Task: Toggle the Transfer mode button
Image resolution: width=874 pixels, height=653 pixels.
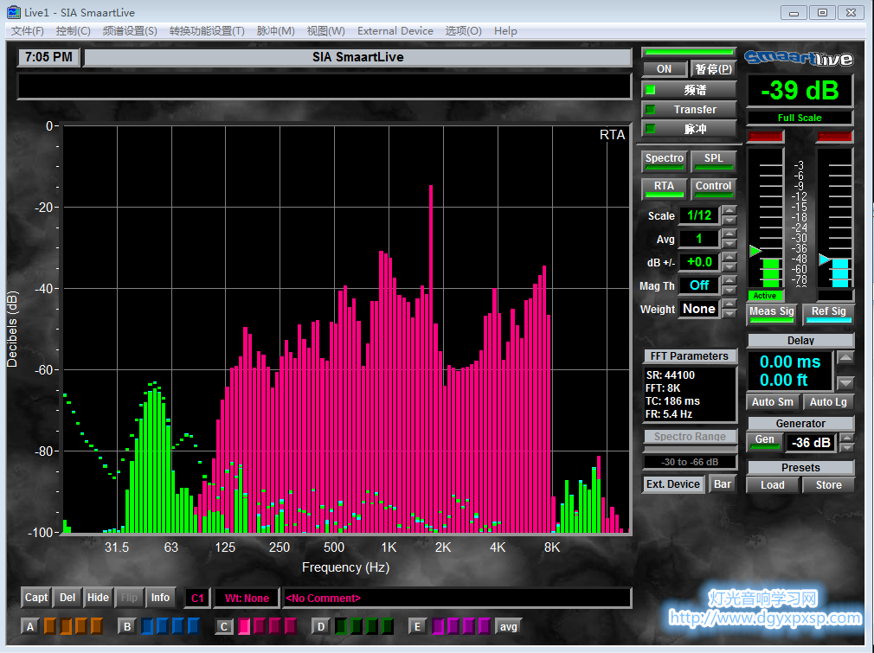Action: (x=690, y=110)
